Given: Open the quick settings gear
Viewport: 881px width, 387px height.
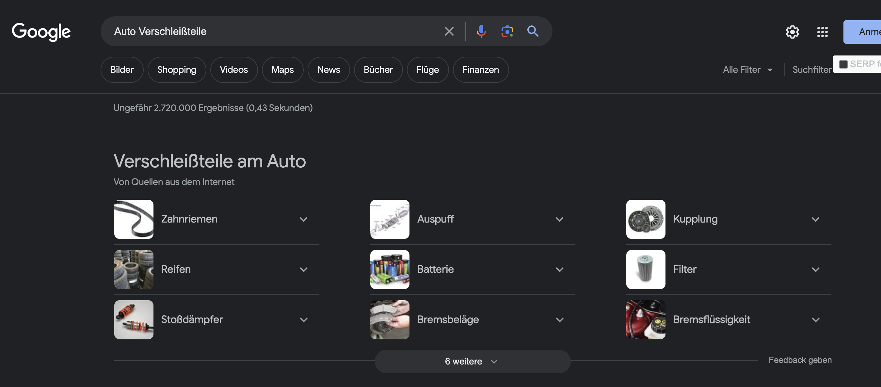Looking at the screenshot, I should pos(793,32).
